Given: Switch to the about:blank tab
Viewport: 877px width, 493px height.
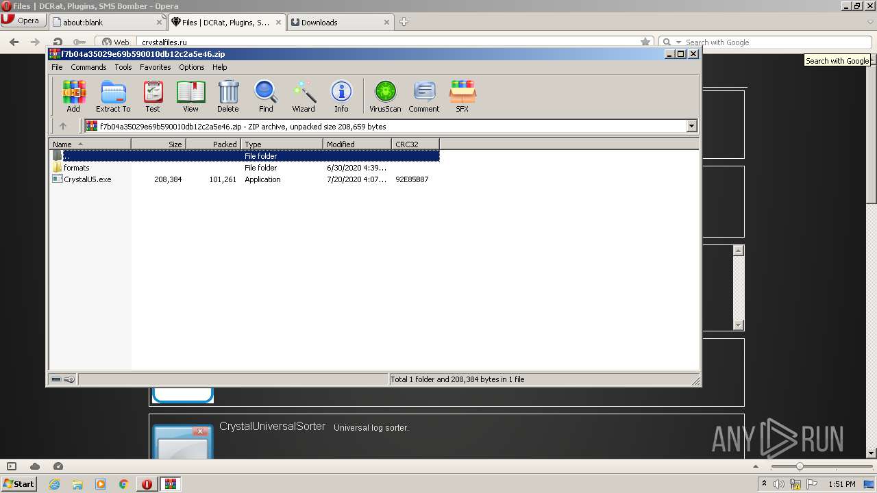Looking at the screenshot, I should pos(103,22).
